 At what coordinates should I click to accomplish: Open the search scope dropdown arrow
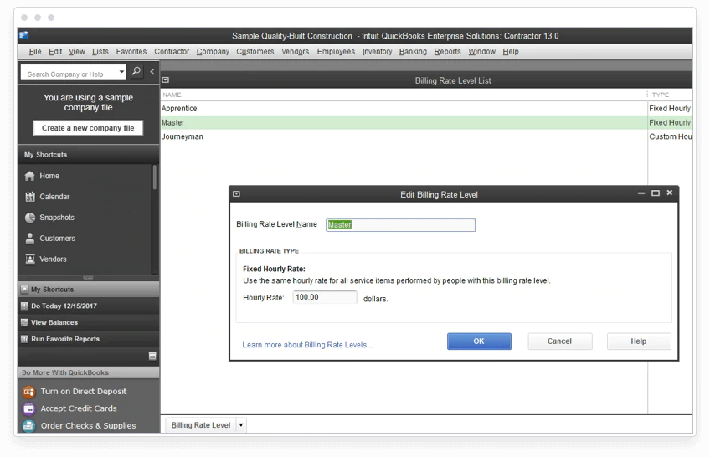click(x=121, y=71)
